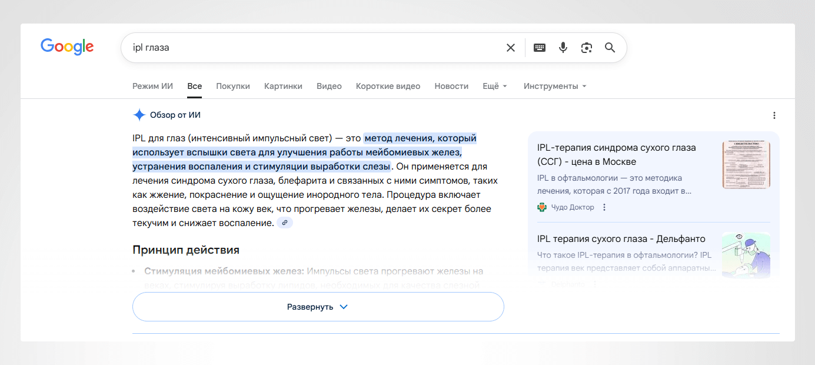Clear the search query with the X
This screenshot has height=365, width=815.
[510, 47]
